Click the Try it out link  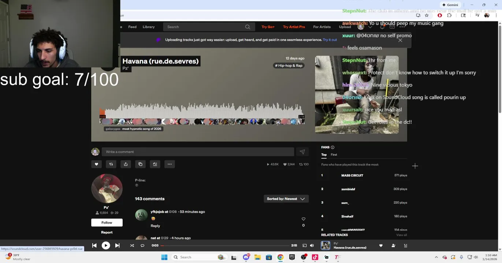point(330,40)
